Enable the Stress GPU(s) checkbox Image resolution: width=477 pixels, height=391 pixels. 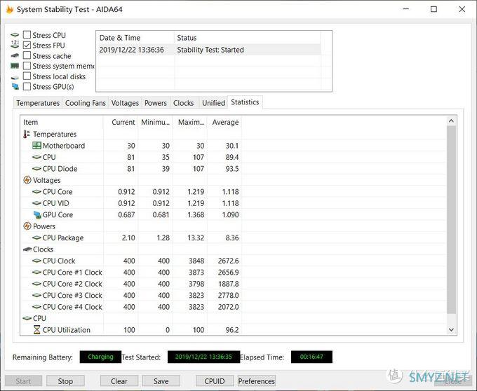click(27, 87)
